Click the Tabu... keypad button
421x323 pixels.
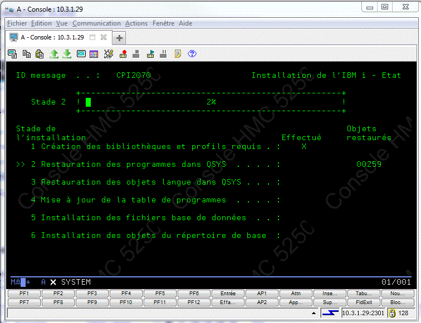(364, 294)
